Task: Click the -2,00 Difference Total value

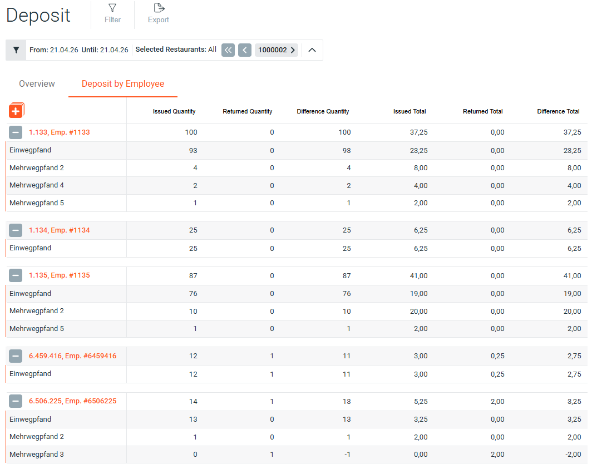Action: (x=573, y=455)
